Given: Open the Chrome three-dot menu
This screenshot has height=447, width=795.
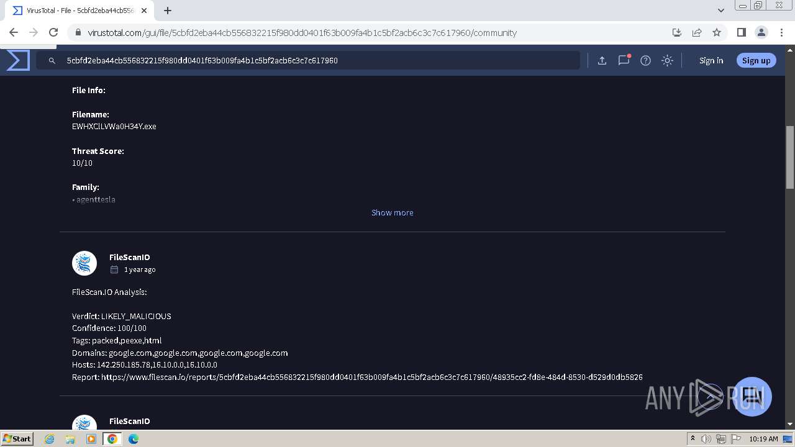Looking at the screenshot, I should pos(781,32).
